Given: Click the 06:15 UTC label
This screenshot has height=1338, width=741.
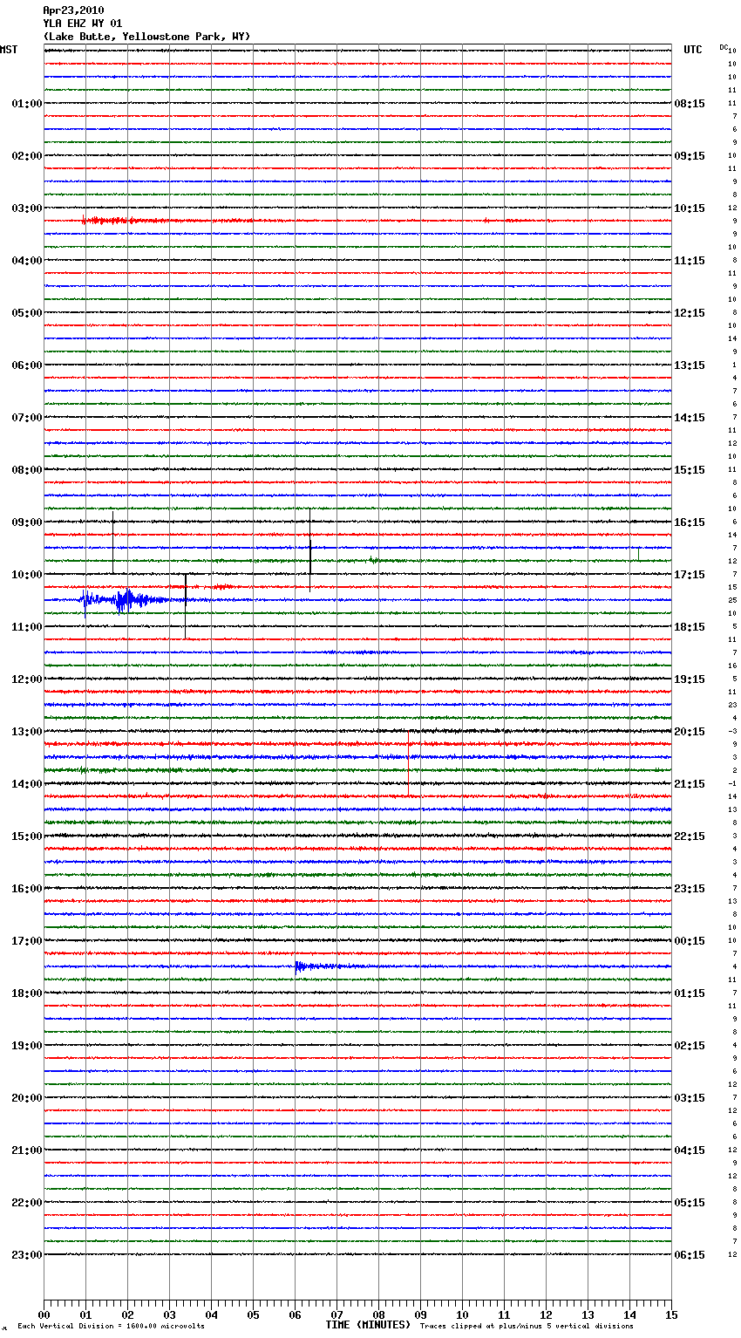Looking at the screenshot, I should 690,1255.
